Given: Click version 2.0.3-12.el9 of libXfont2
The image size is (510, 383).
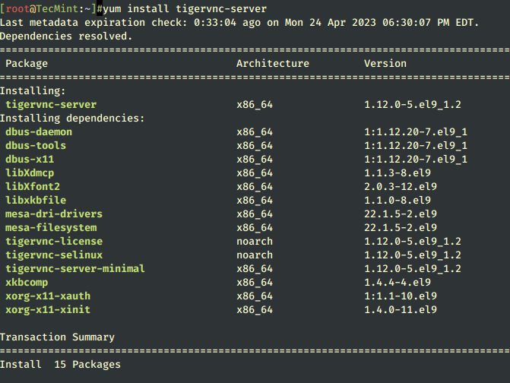Looking at the screenshot, I should click(401, 187).
